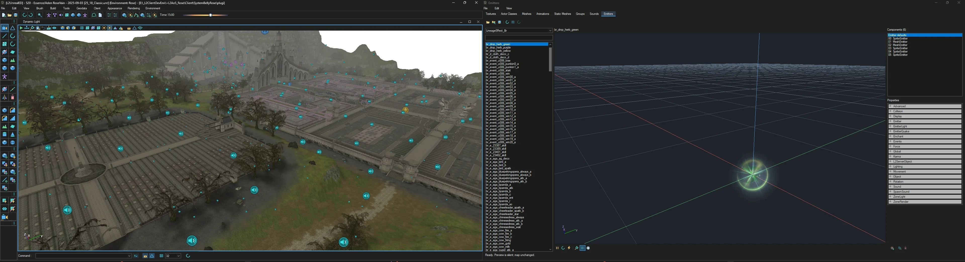
Task: Switch to the Static Meshes tab
Action: [562, 14]
